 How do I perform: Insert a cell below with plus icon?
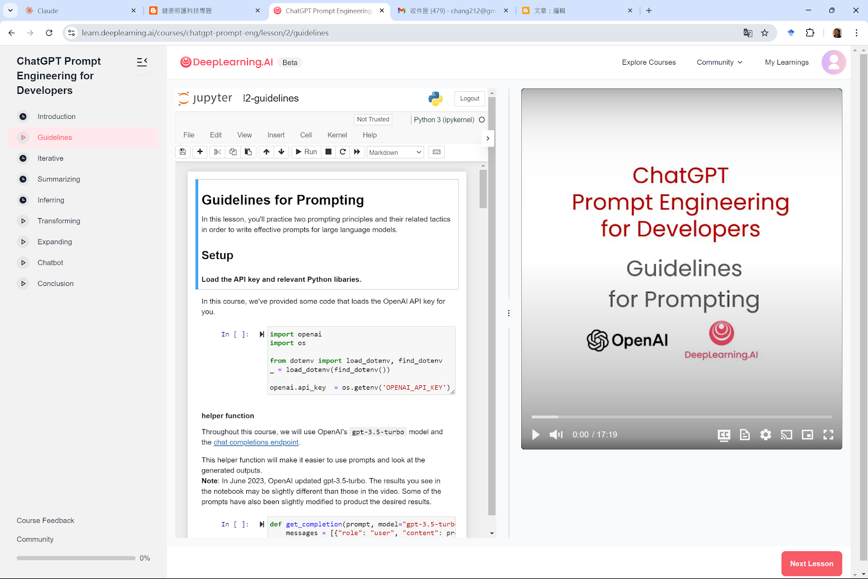tap(200, 152)
